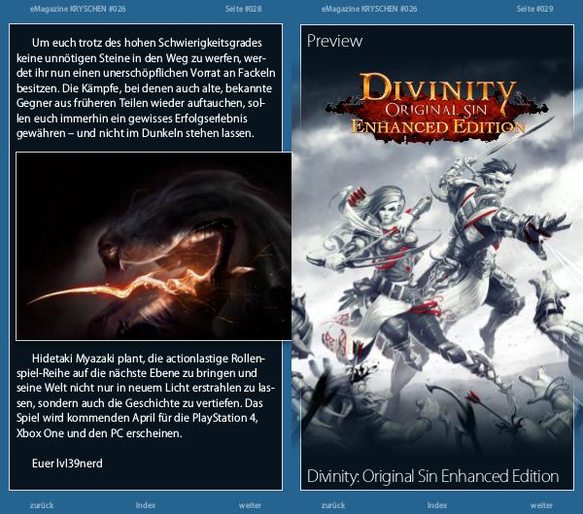
Task: Click 'eMagazine KRYSCHEN #026' header on right page
Action: coord(369,9)
